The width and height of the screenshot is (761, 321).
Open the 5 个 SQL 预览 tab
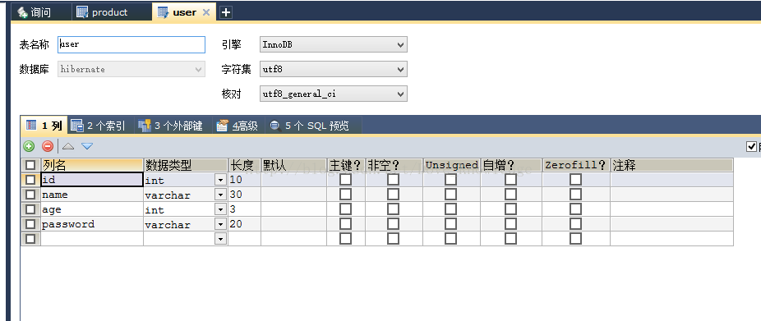tap(310, 126)
